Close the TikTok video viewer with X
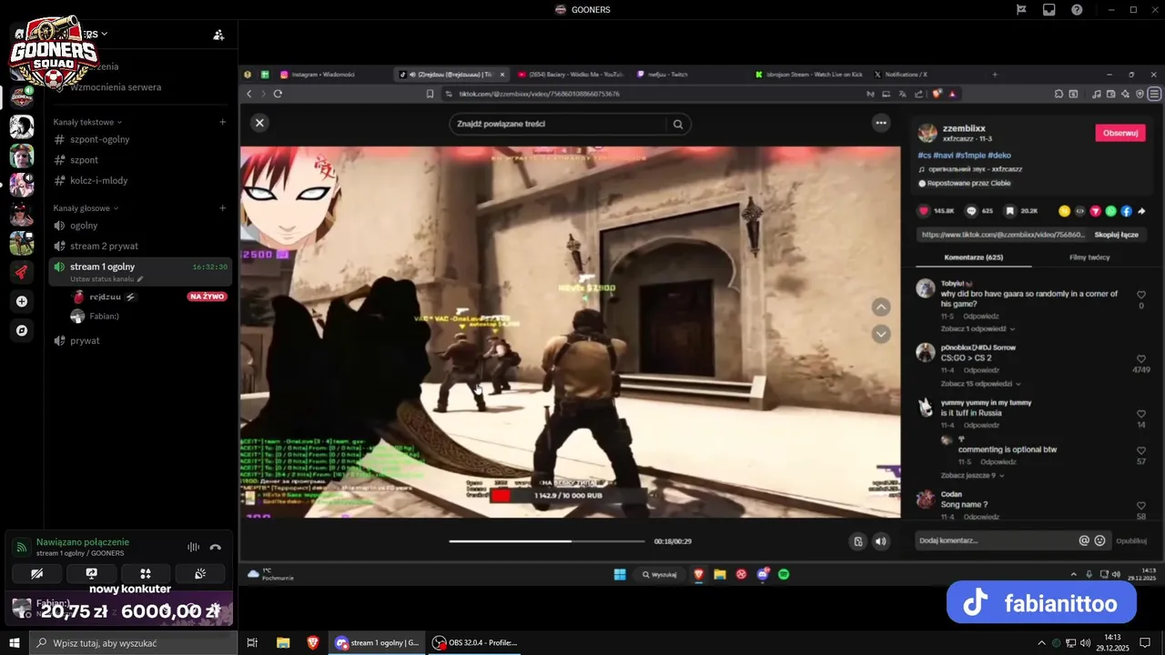Screen dimensions: 1165x655 [x=259, y=123]
